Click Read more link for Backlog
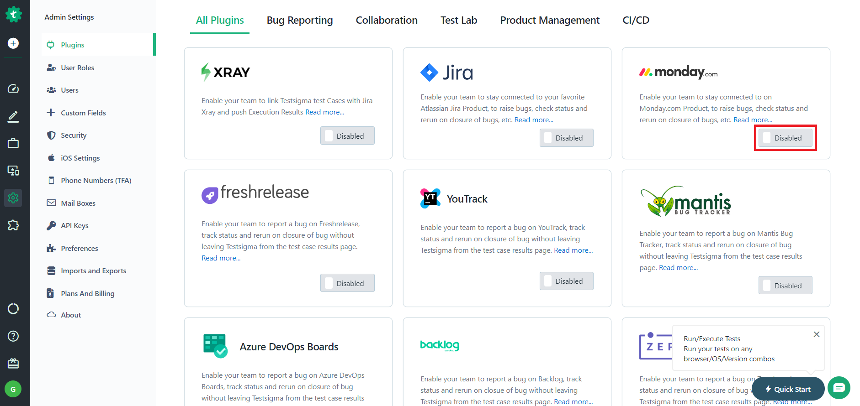Viewport: 860px width, 406px height. pyautogui.click(x=573, y=401)
